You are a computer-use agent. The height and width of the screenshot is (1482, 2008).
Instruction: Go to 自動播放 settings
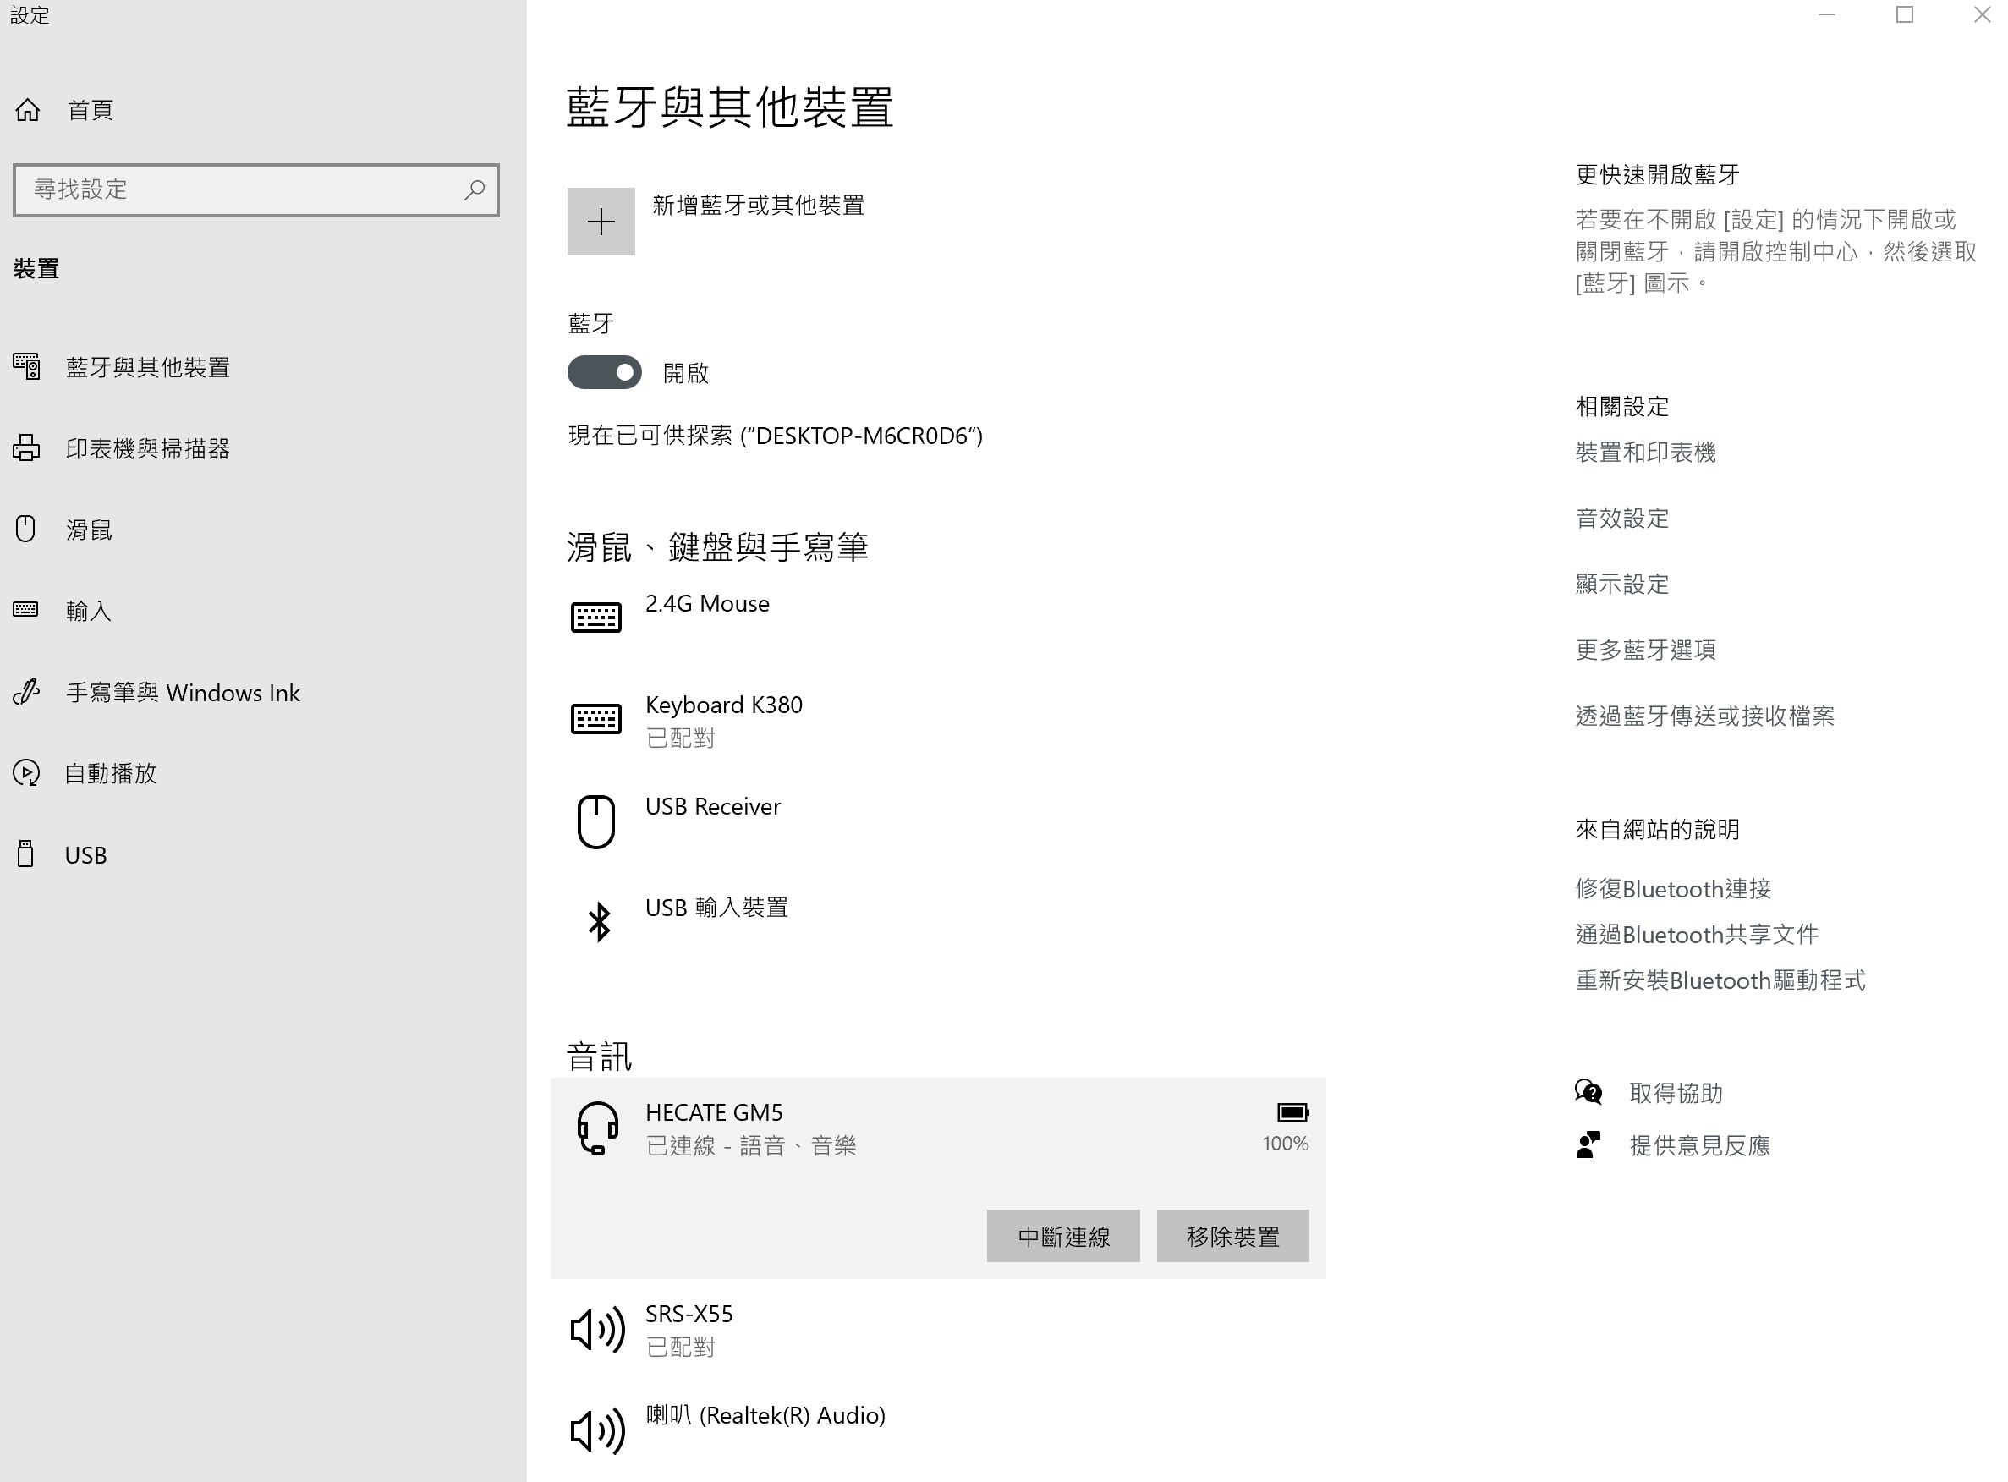(x=110, y=773)
